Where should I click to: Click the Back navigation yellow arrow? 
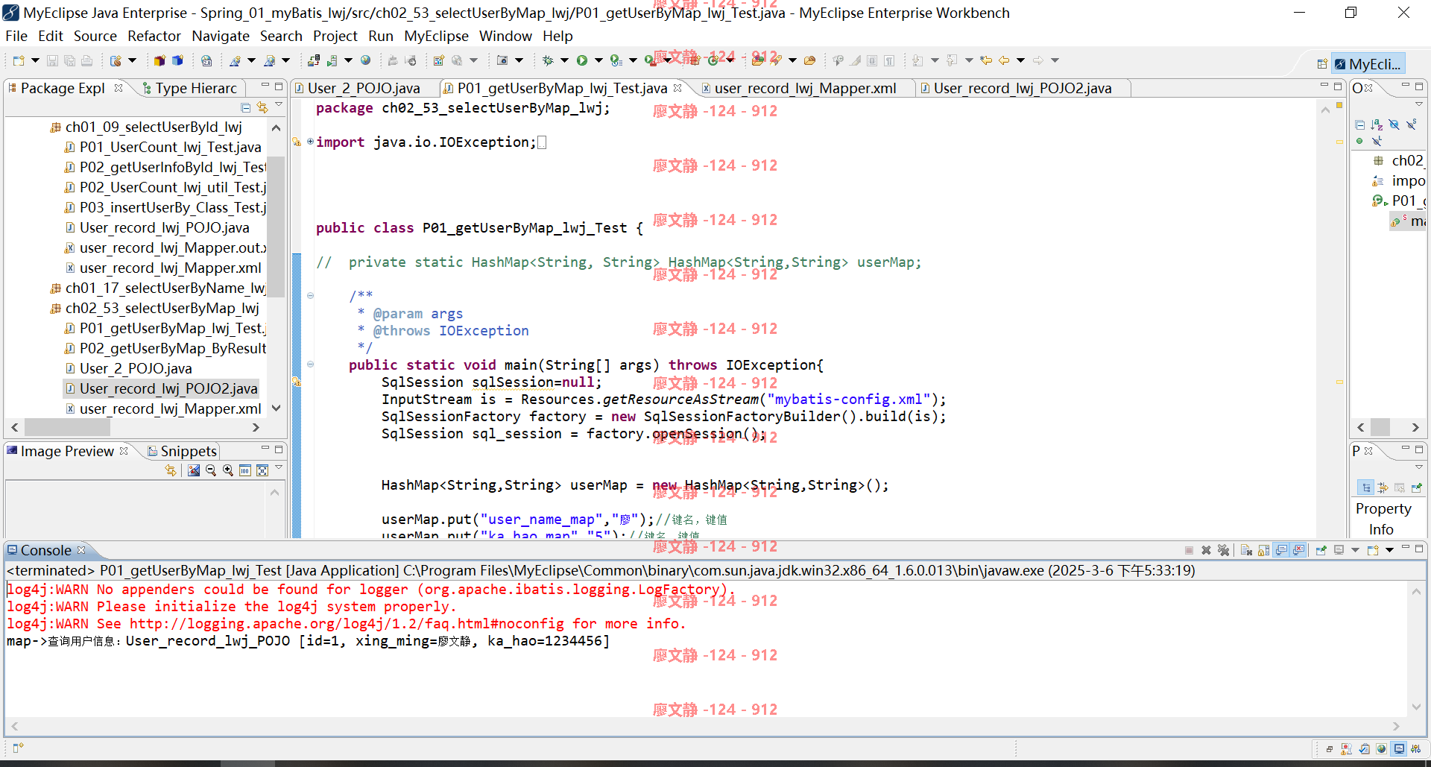coord(1004,60)
